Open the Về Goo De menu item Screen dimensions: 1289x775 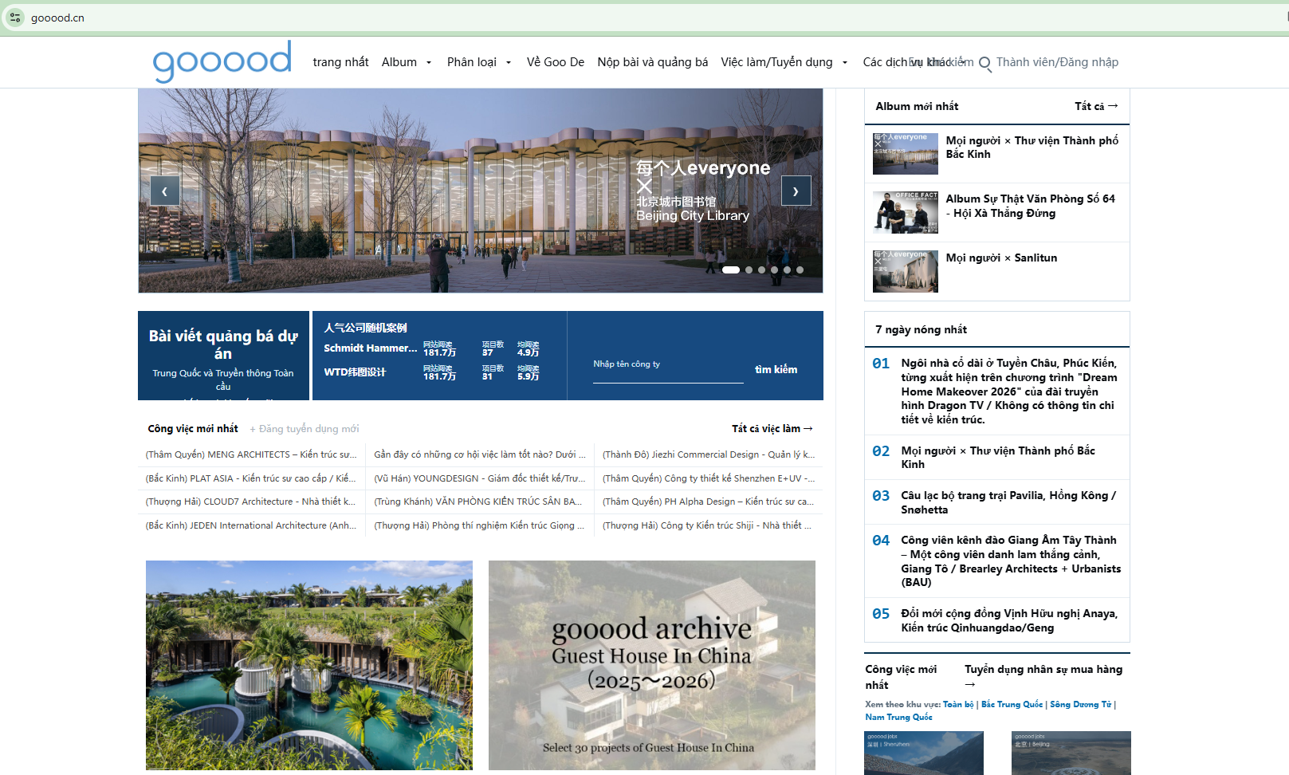click(x=556, y=62)
